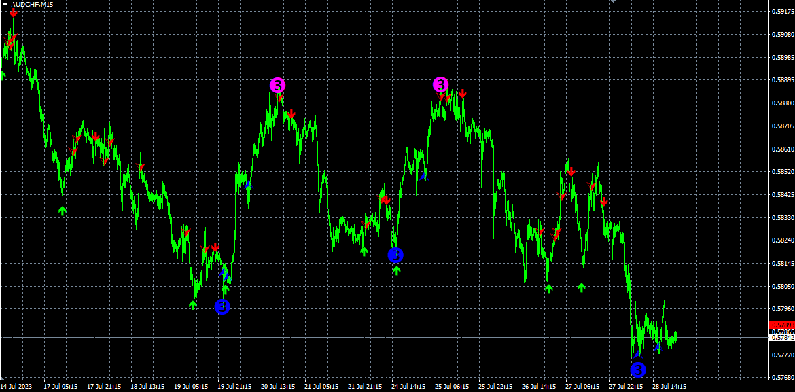Select the magenta 3 circle at the 25 Jul peak
This screenshot has width=795, height=392.
[440, 85]
